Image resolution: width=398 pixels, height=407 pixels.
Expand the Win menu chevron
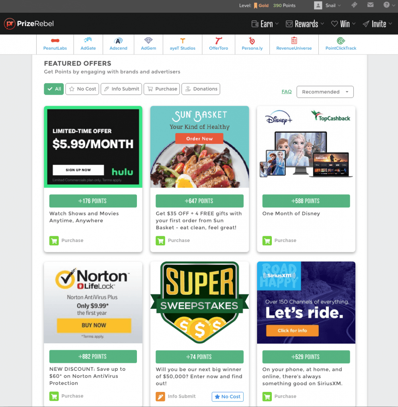coord(354,23)
